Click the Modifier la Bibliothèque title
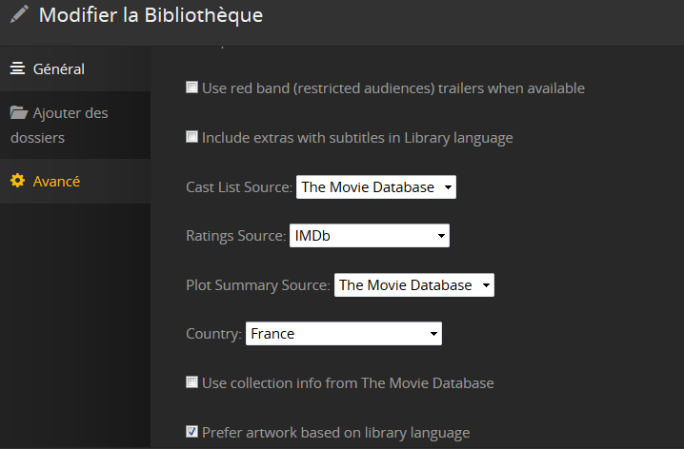Screen dimensions: 684x449 point(151,15)
